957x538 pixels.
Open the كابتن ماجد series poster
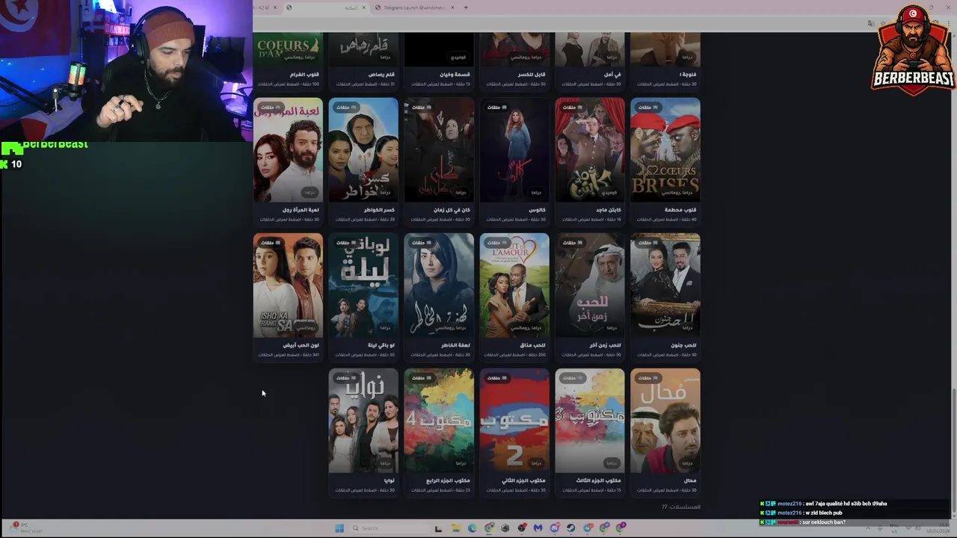pos(590,149)
